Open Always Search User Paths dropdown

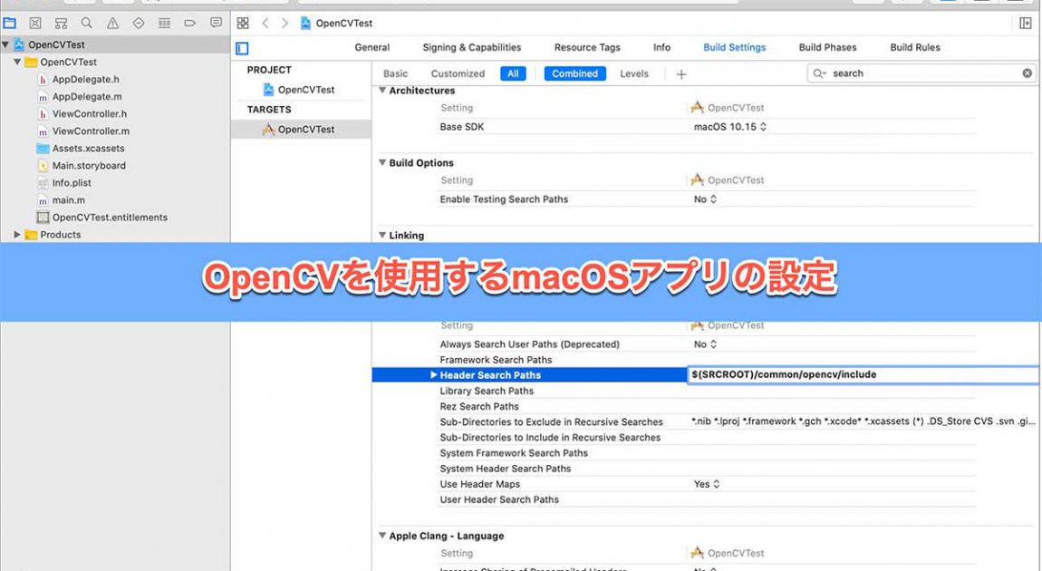tap(705, 344)
